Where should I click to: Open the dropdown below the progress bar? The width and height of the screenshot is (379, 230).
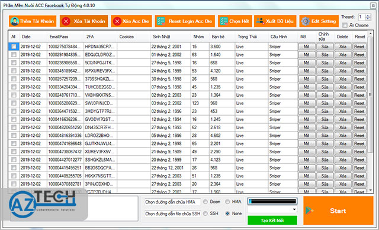pos(294,209)
